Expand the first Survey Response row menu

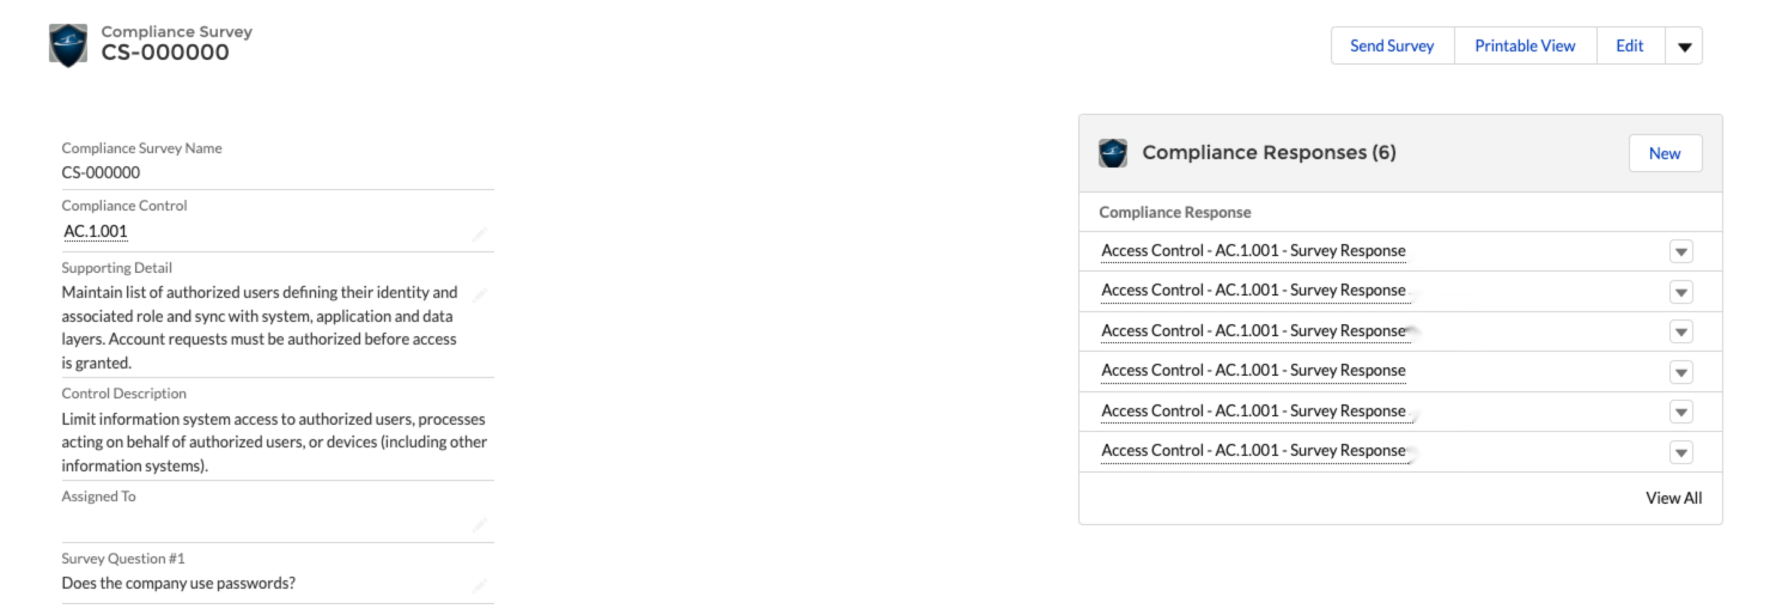[x=1681, y=252]
